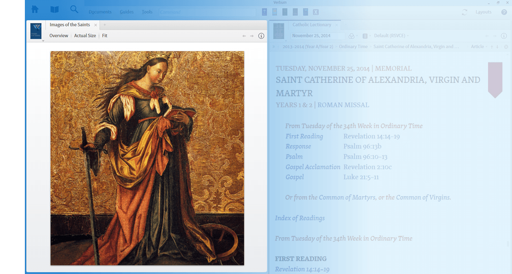The height and width of the screenshot is (274, 512).
Task: Go back in the Images of the Saints panel
Action: tap(244, 36)
